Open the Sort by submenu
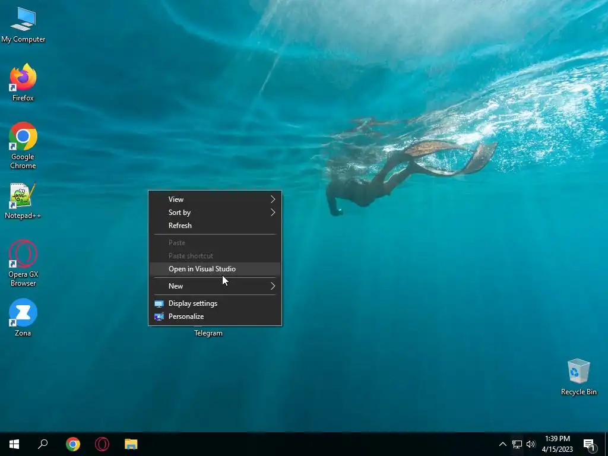The height and width of the screenshot is (456, 608). pyautogui.click(x=215, y=213)
